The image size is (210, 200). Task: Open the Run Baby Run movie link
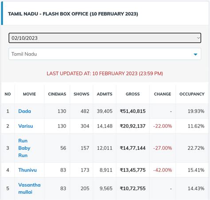[24, 148]
